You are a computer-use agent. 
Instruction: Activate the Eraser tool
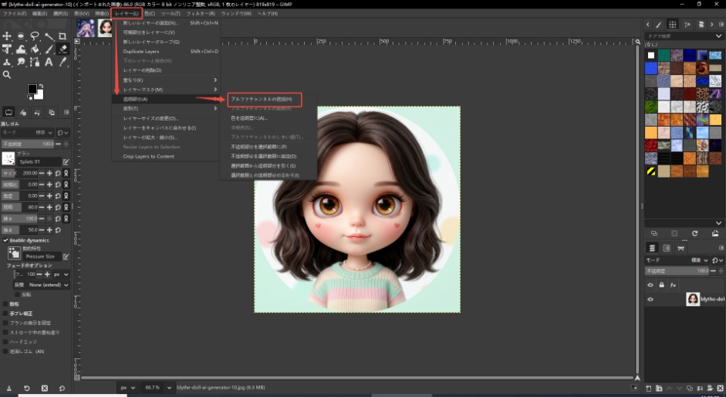[62, 49]
